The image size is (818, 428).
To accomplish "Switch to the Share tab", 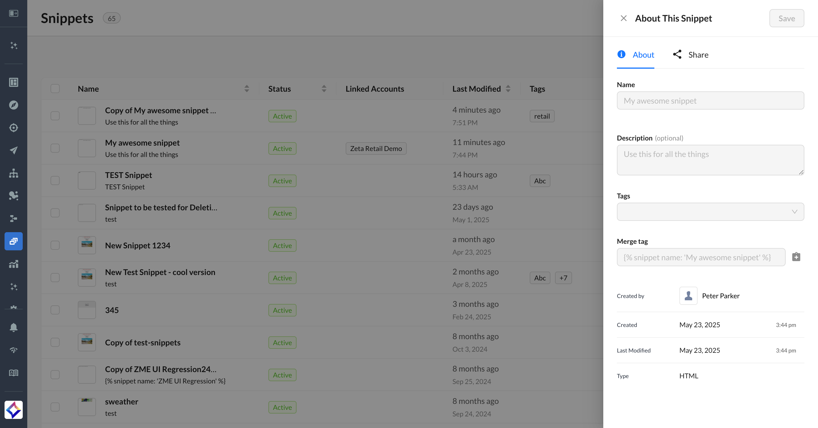I will pyautogui.click(x=691, y=55).
